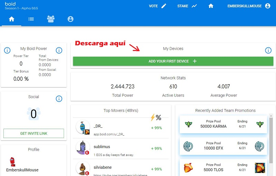Follow app.boid.com/u/_DR_ link
This screenshot has height=176, width=276.
coord(109,134)
